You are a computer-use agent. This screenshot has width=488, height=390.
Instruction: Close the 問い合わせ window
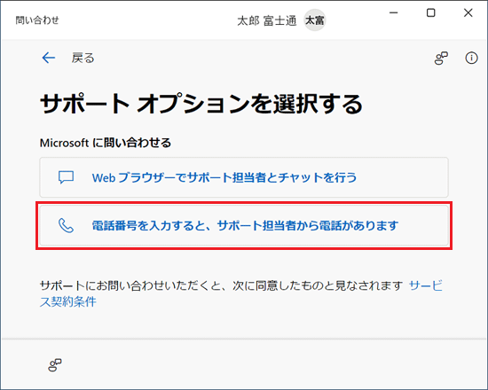468,12
